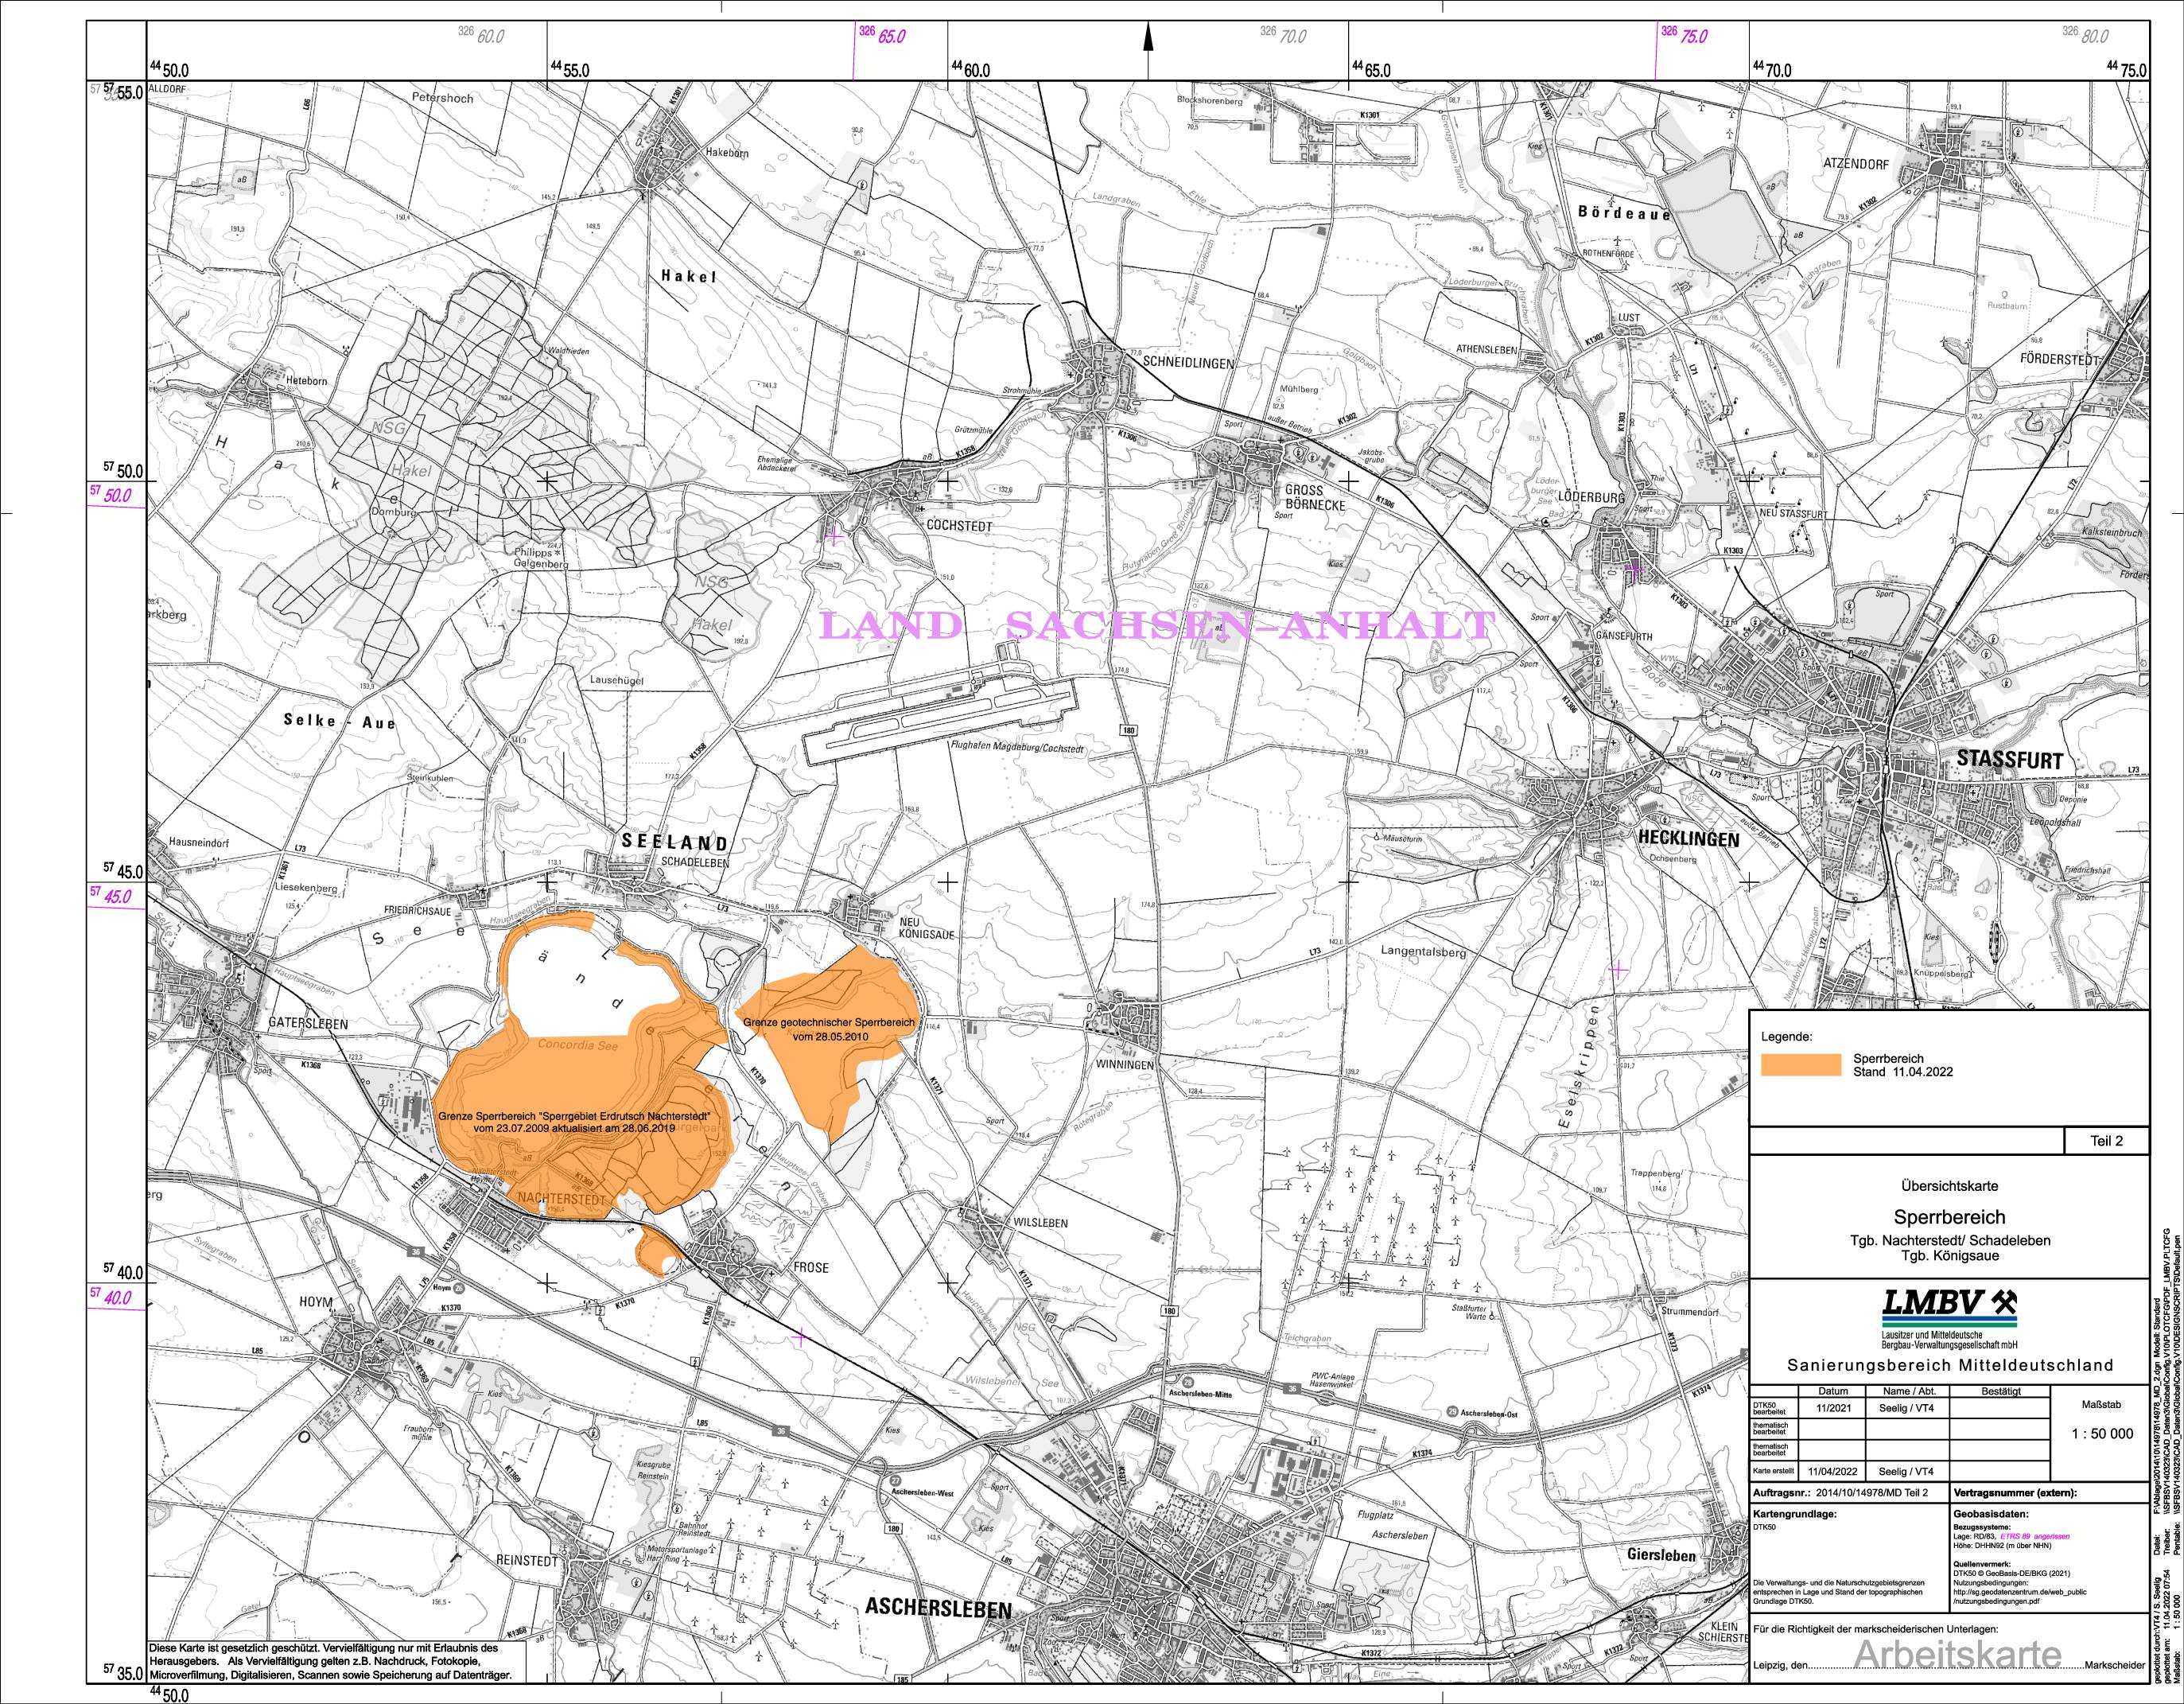
Task: Click the Hausneindorf label
Action: tap(199, 843)
